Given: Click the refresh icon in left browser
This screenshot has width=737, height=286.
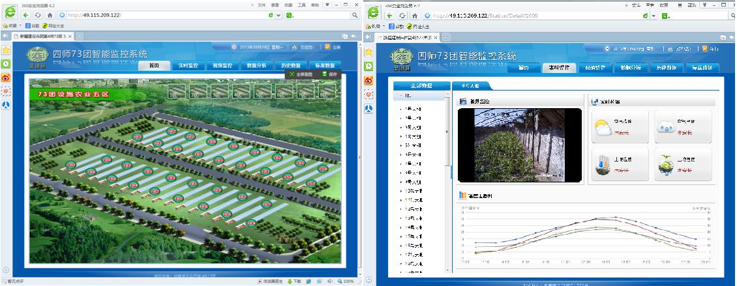Looking at the screenshot, I should coord(38,14).
